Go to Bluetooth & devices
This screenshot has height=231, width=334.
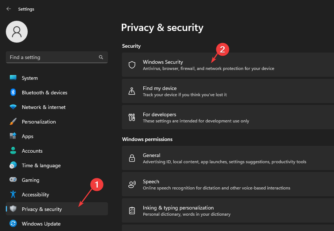57,93
